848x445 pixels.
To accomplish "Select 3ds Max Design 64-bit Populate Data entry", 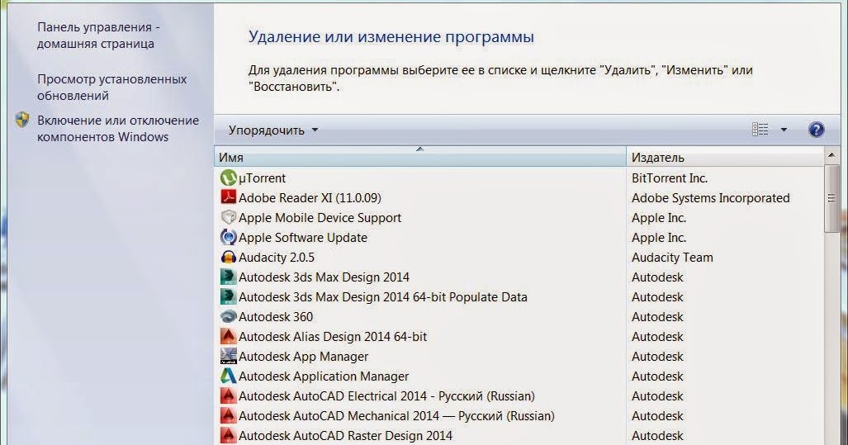I will pyautogui.click(x=383, y=297).
